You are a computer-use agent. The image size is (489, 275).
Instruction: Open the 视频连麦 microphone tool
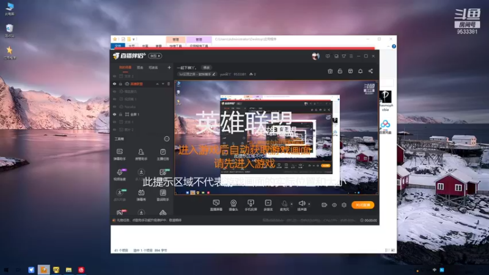pyautogui.click(x=119, y=175)
